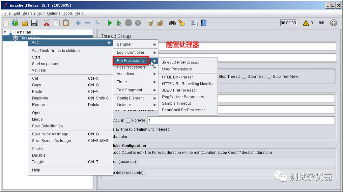Click the Cut scissors icon

click(47, 23)
